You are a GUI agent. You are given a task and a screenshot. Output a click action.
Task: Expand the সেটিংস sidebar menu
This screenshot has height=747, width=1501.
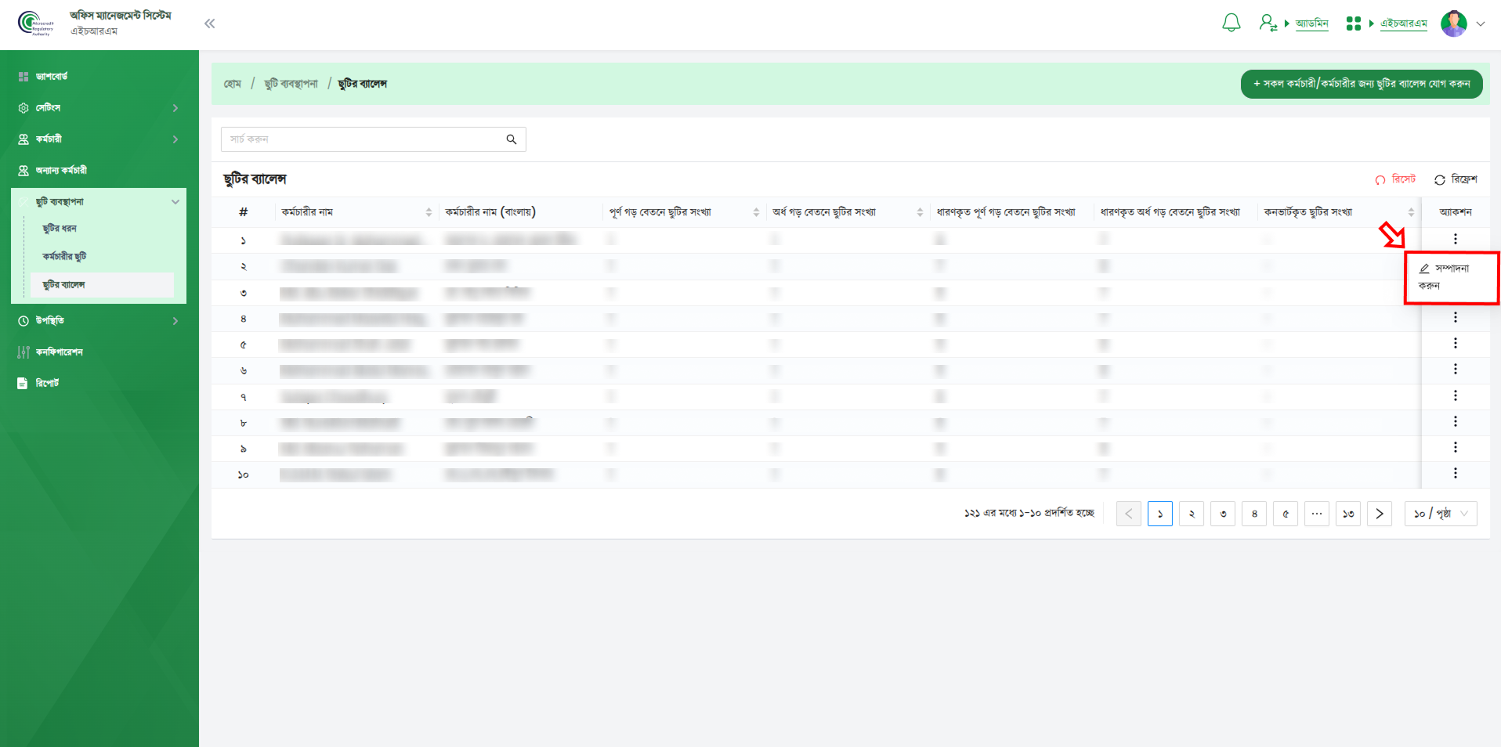click(x=99, y=108)
